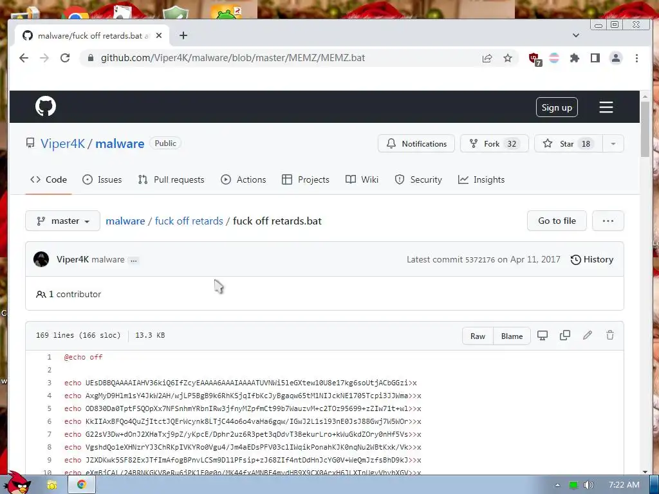659x494 pixels.
Task: Open the GitHub hamburger menu
Action: tap(606, 107)
